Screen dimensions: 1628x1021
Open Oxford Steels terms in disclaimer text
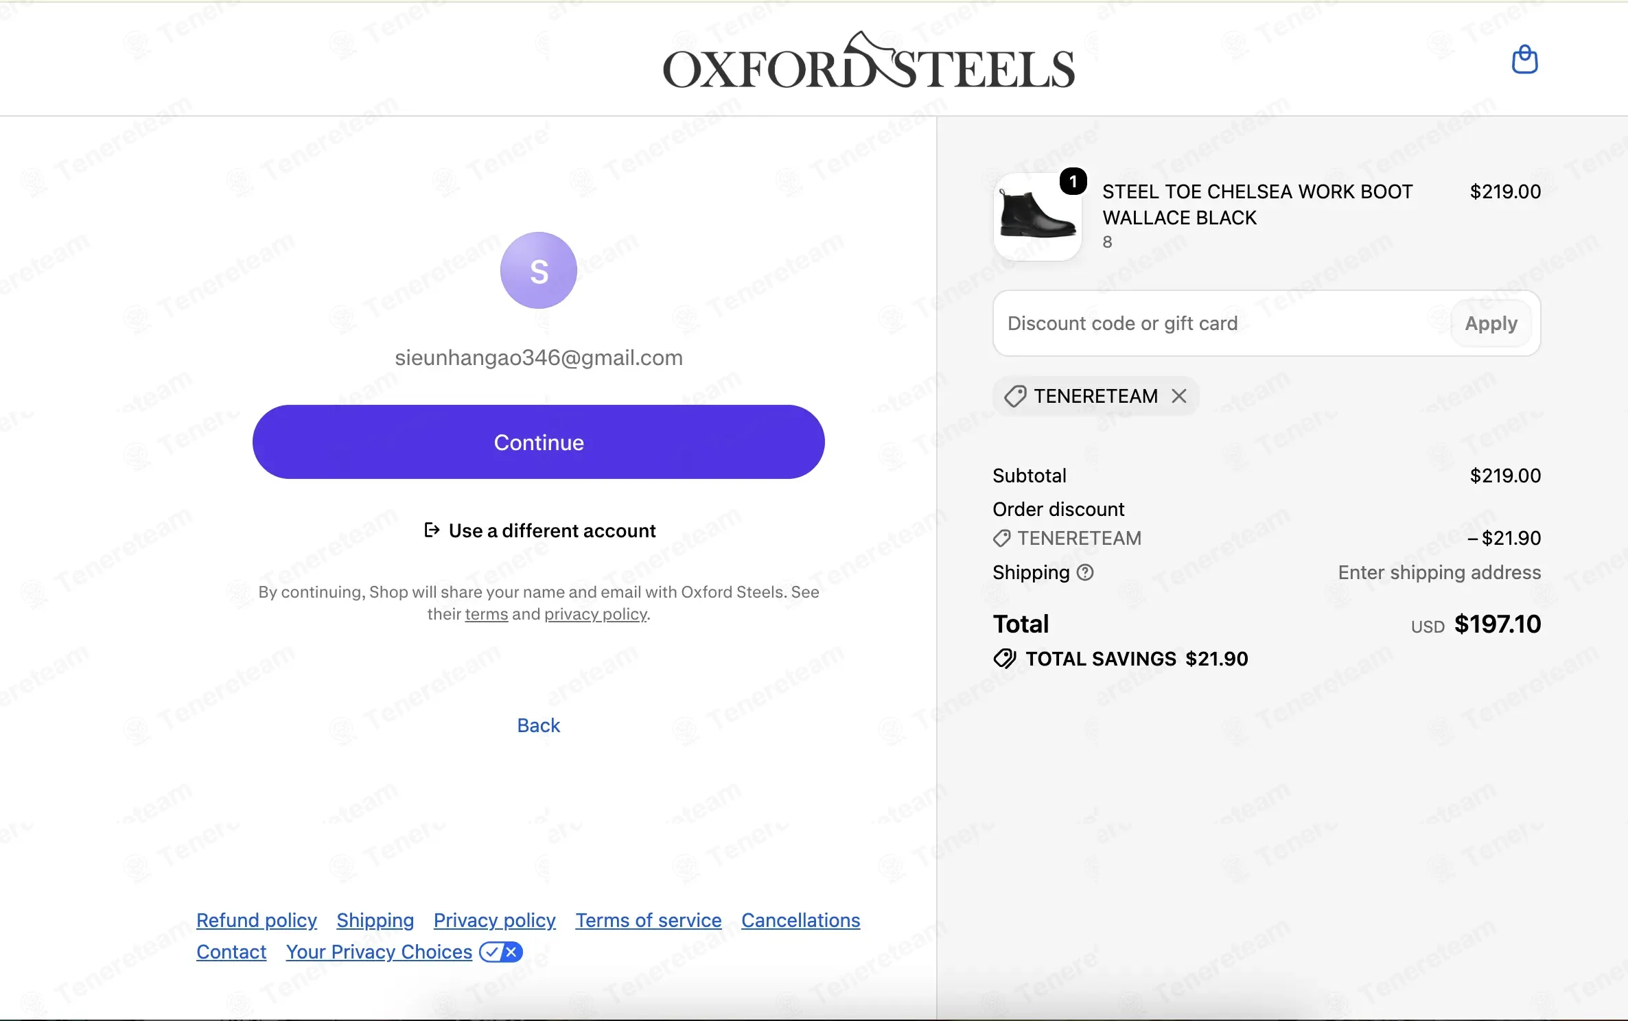487,614
